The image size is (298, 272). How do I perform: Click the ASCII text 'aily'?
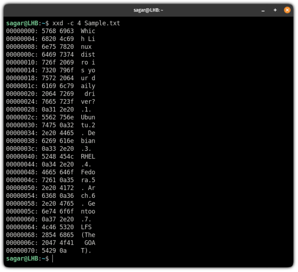(88, 86)
